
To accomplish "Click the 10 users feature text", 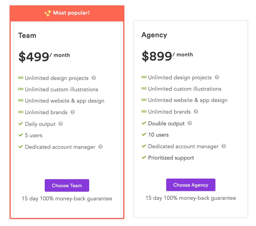I will [158, 135].
